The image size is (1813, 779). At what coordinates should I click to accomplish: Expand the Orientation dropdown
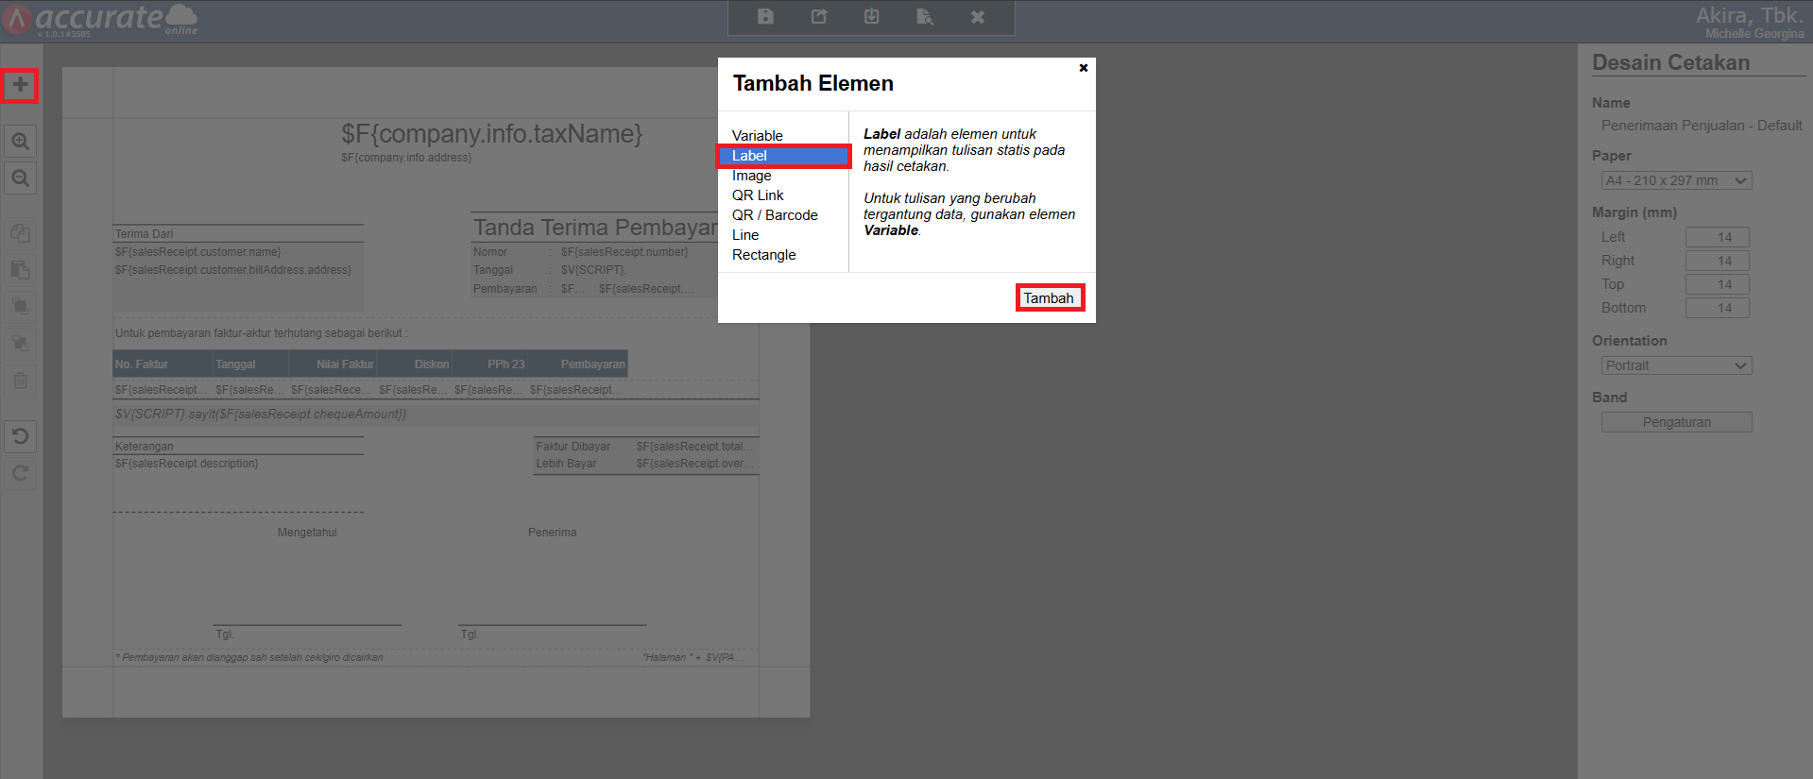[1676, 365]
